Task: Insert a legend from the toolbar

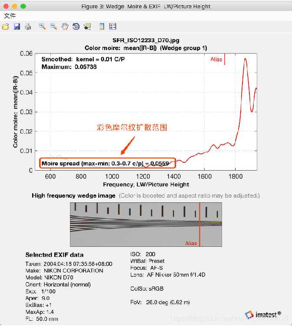Action: [x=113, y=27]
